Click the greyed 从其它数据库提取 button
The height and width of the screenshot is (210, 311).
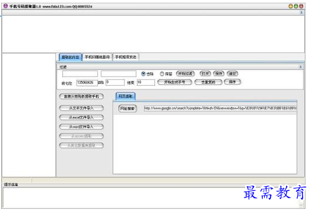(81, 146)
